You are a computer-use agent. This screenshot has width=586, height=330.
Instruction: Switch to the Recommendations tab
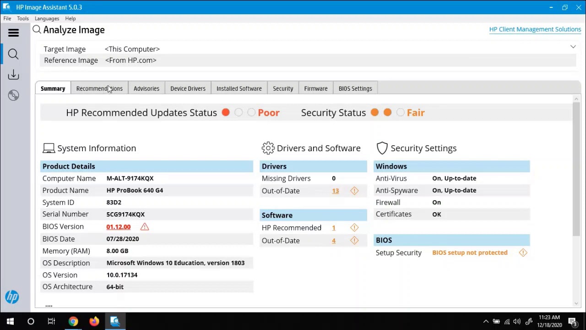(x=99, y=88)
